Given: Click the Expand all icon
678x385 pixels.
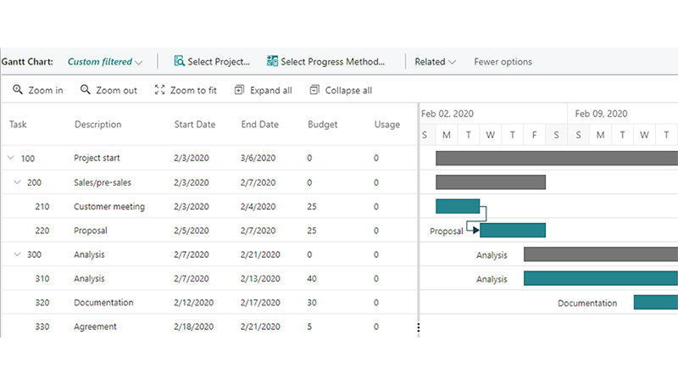Looking at the screenshot, I should click(x=239, y=90).
